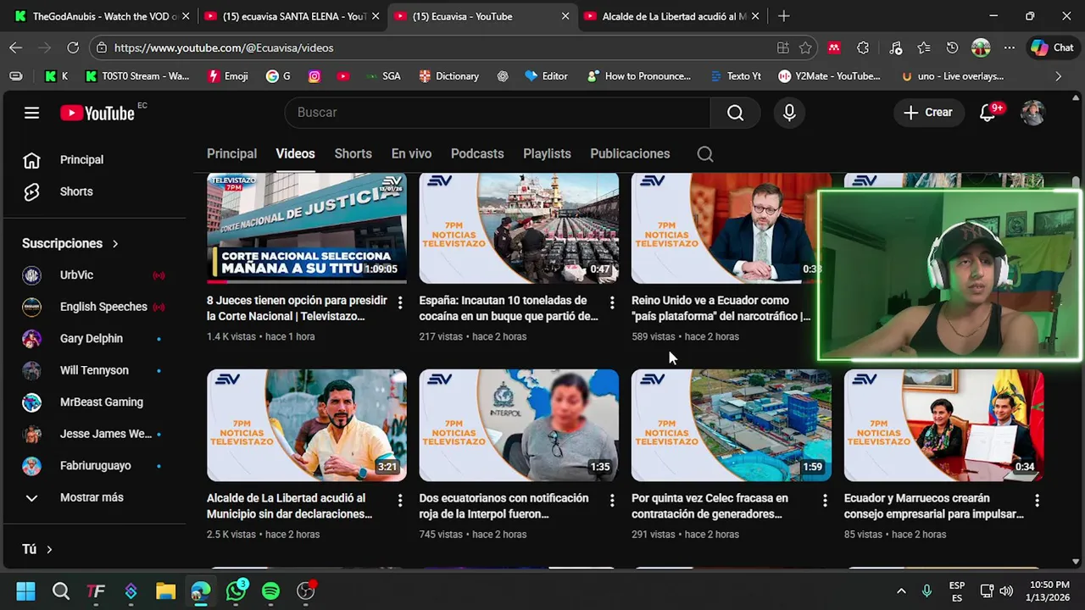Click the Buscar search field
The width and height of the screenshot is (1085, 610).
pos(498,113)
